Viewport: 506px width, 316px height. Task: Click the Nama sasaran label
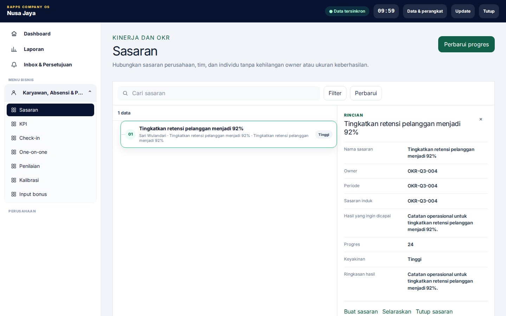tap(358, 149)
